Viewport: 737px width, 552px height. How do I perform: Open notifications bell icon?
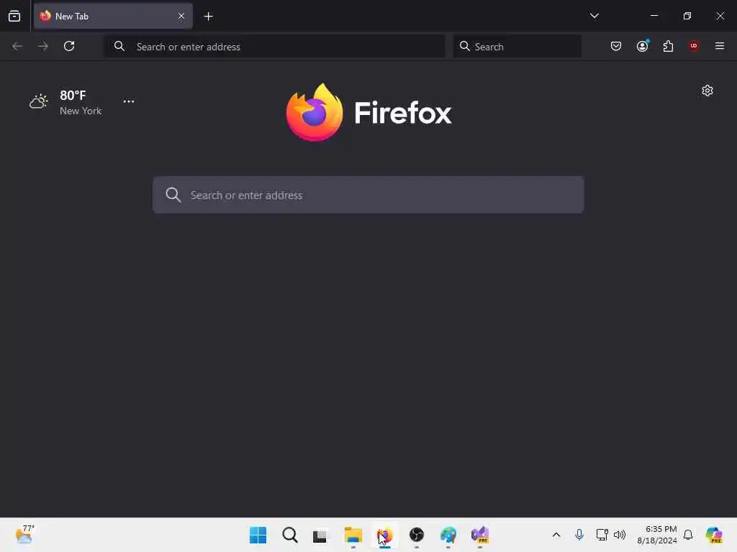pyautogui.click(x=688, y=535)
